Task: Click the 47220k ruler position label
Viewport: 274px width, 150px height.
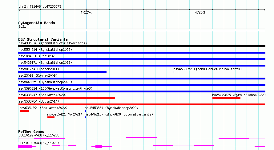Action: [86, 12]
